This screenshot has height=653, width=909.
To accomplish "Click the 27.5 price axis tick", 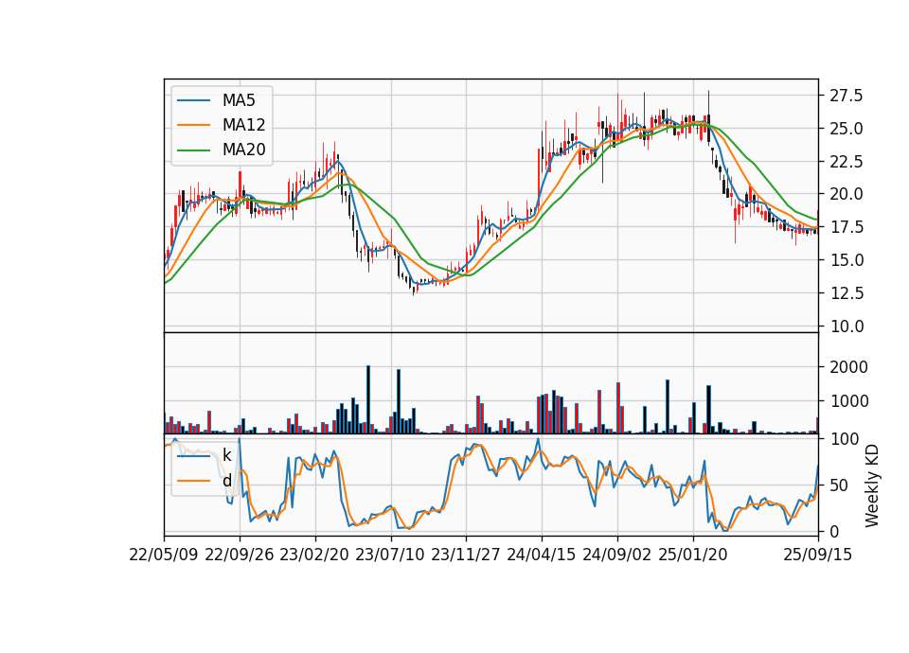I will tap(847, 96).
